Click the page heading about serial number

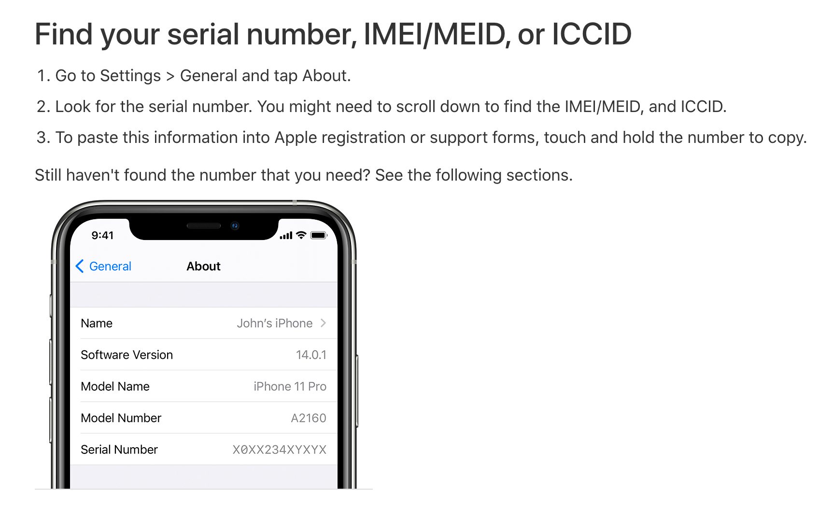333,34
